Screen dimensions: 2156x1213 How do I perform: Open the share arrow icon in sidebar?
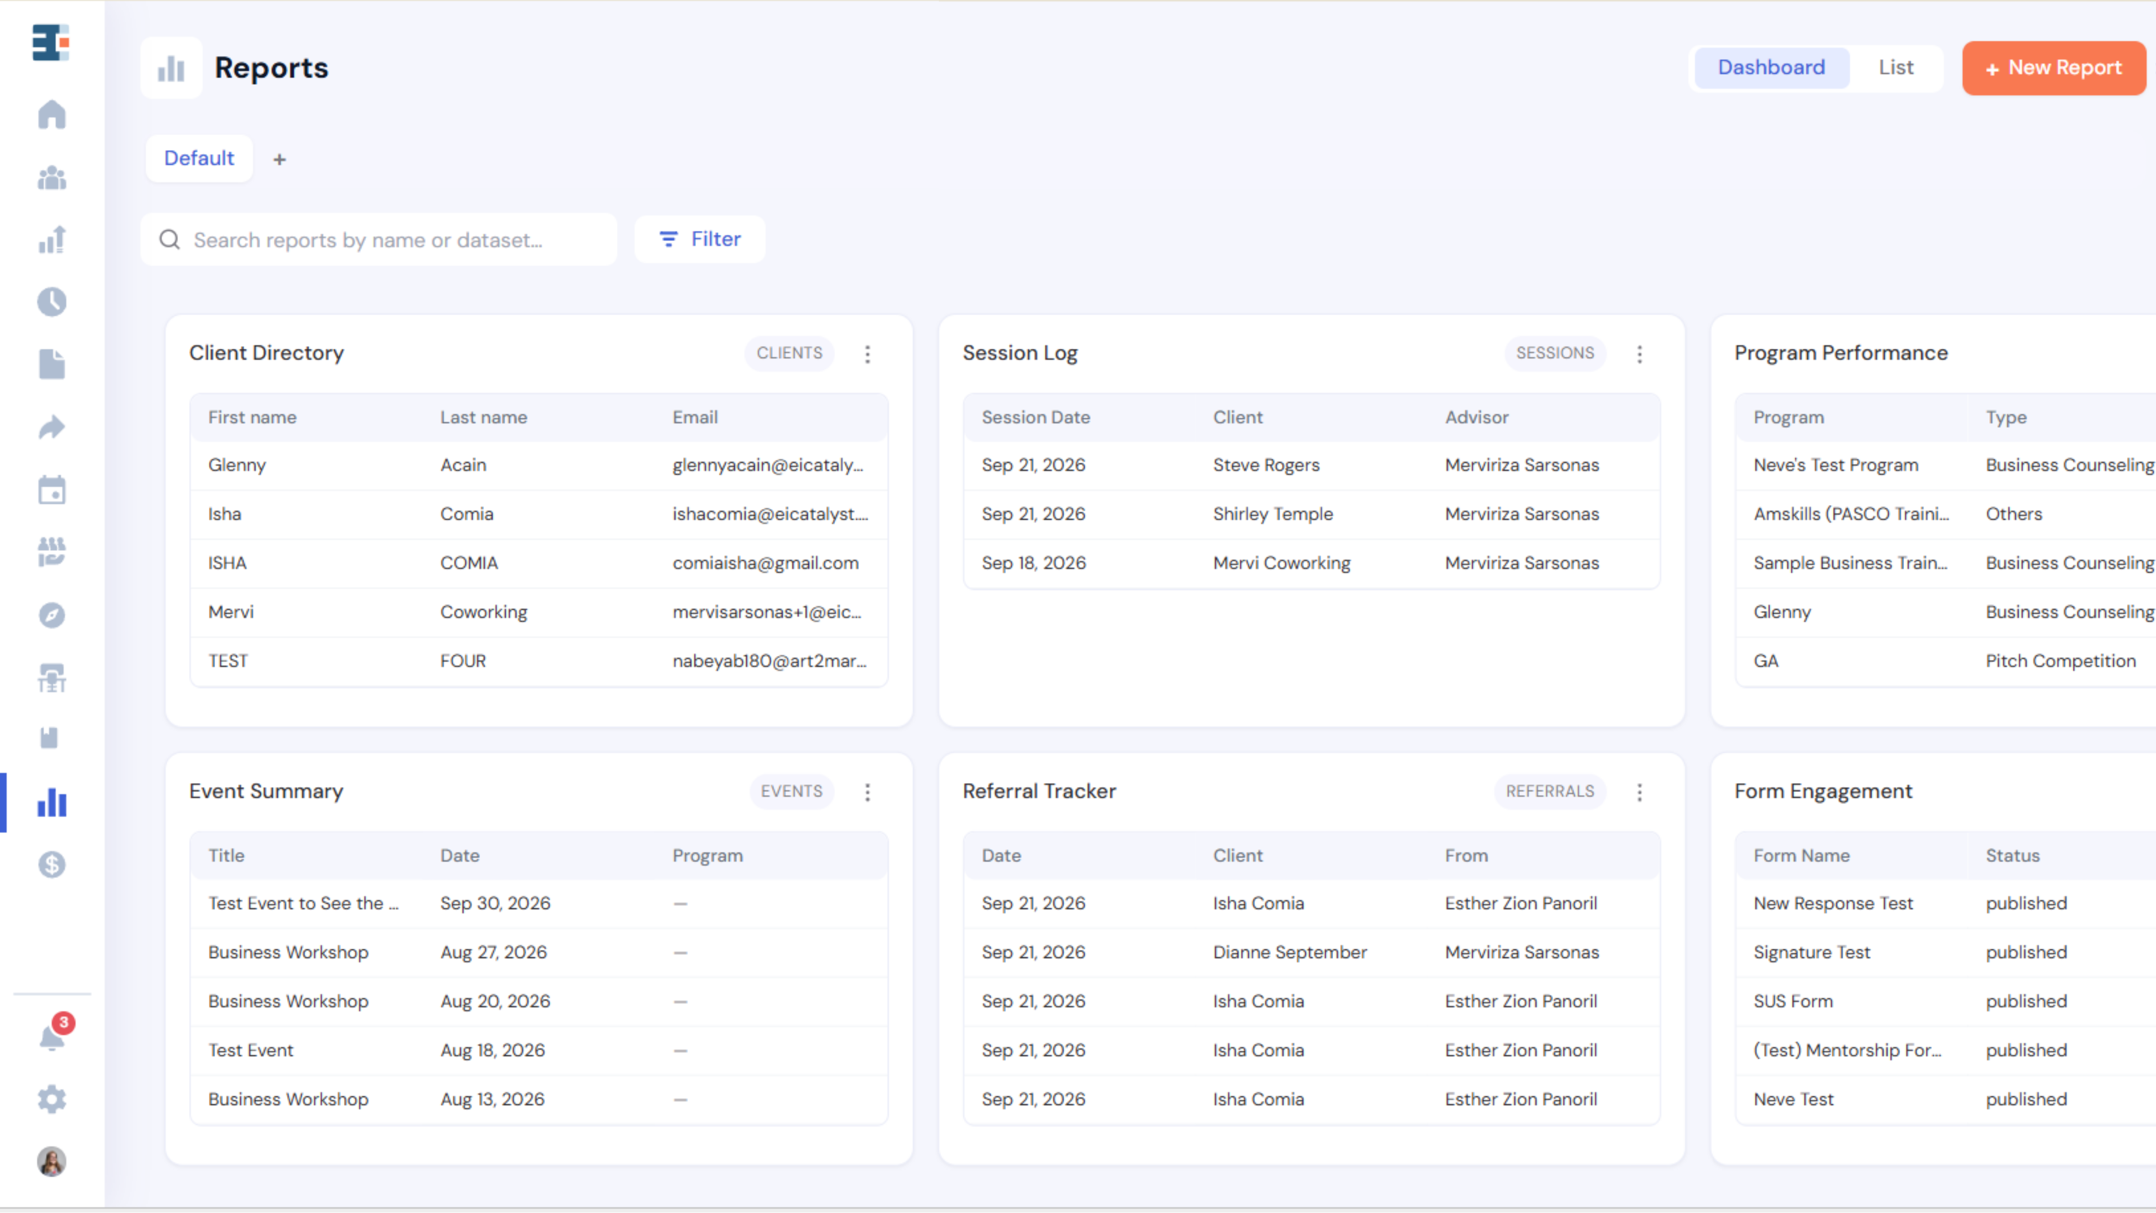[x=52, y=427]
